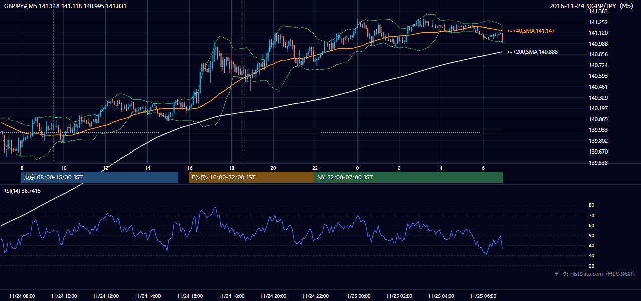Screen dimensions: 641x301
Task: Click price axis value 140.724
Action: point(598,65)
